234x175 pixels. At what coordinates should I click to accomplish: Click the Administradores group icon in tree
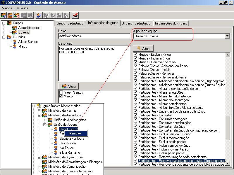(x=15, y=28)
